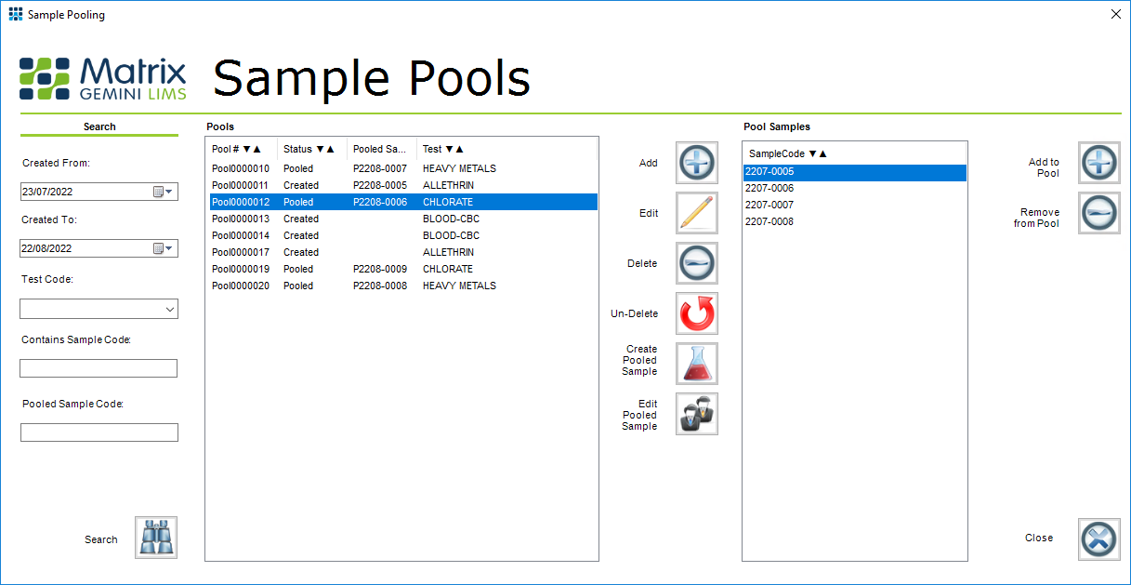The height and width of the screenshot is (585, 1131).
Task: Select sample 2207-0006 in Pool Samples
Action: tap(809, 188)
